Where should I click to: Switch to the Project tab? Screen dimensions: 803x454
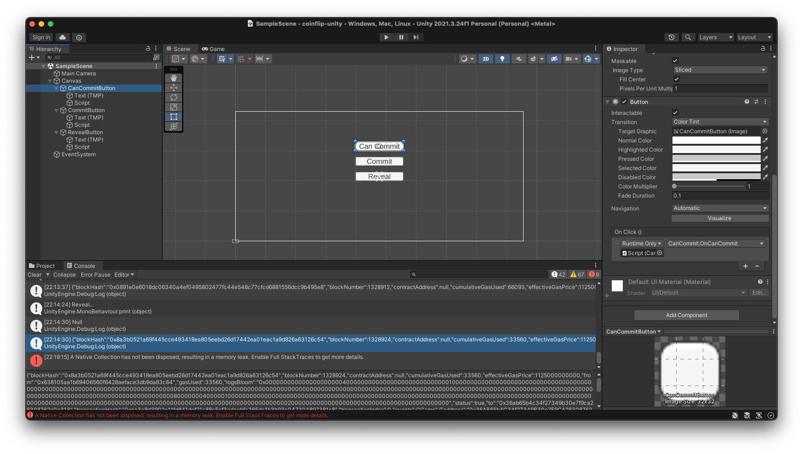(x=42, y=266)
